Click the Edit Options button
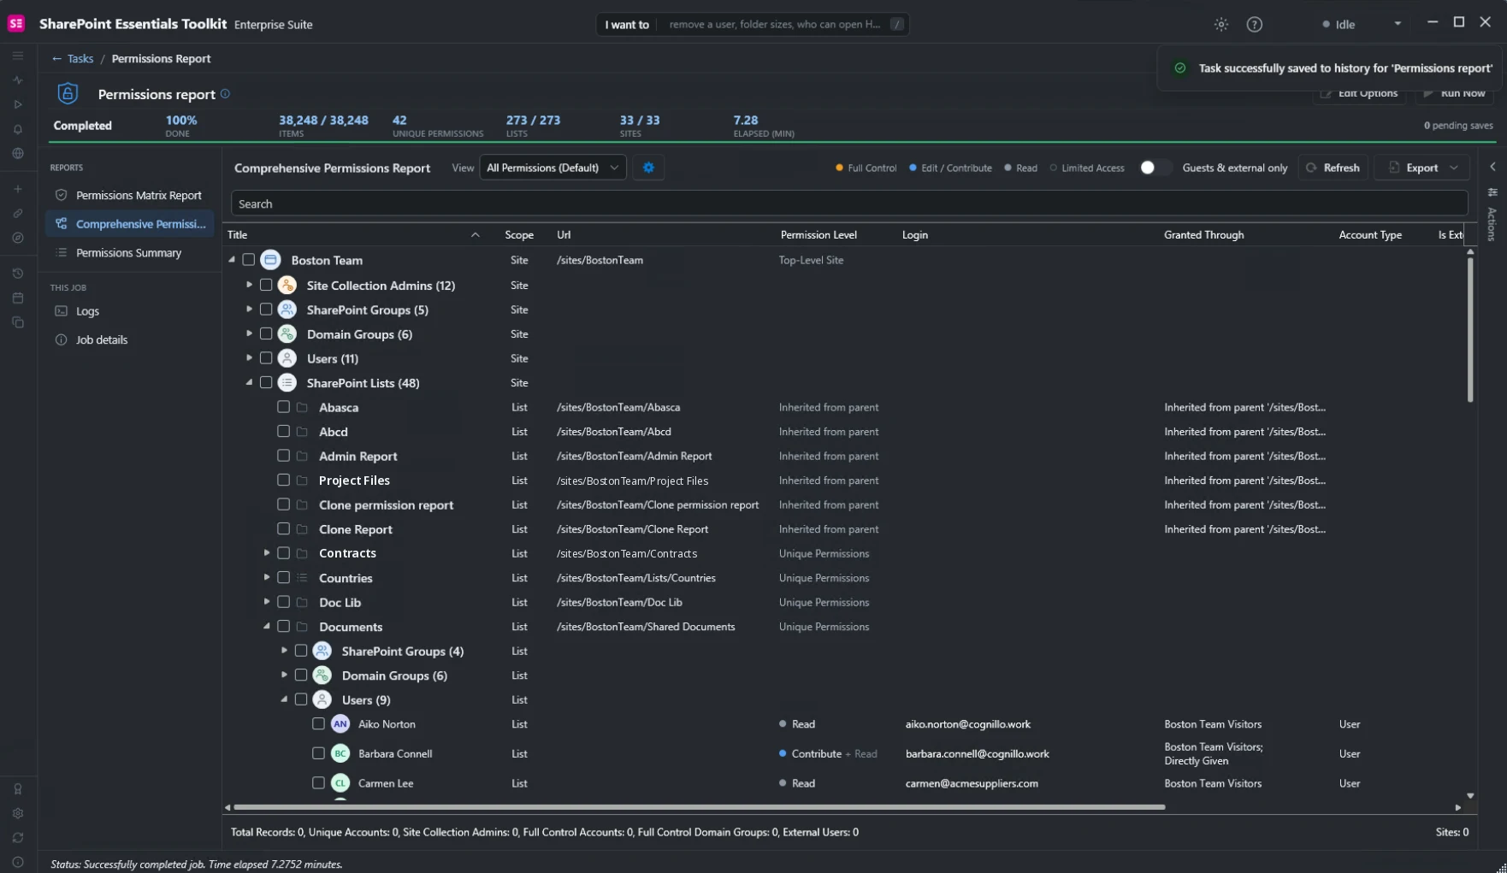Image resolution: width=1507 pixels, height=873 pixels. (x=1360, y=93)
